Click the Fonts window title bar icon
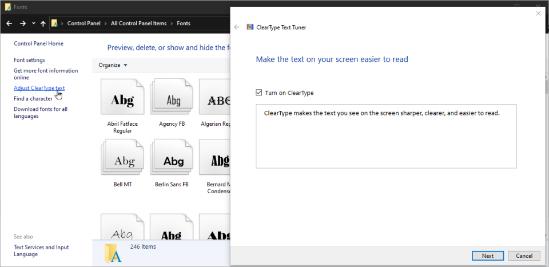Image resolution: width=549 pixels, height=267 pixels. (7, 7)
